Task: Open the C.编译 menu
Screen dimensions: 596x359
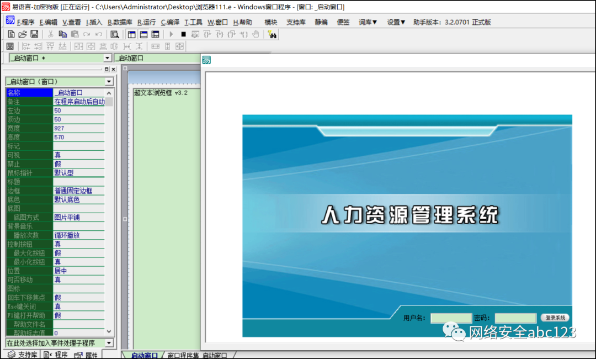Action: 170,22
